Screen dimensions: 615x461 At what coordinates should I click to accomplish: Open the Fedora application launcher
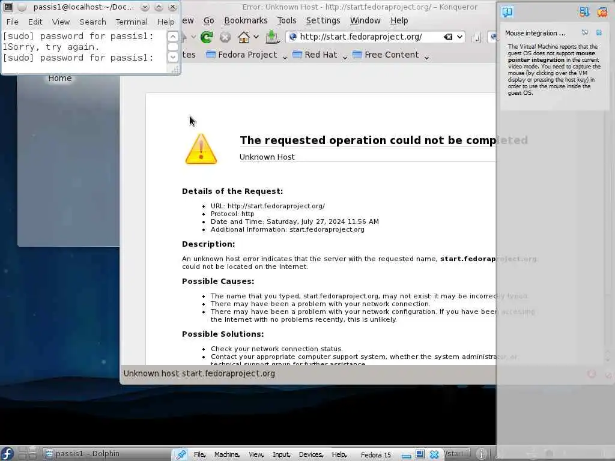tap(7, 454)
